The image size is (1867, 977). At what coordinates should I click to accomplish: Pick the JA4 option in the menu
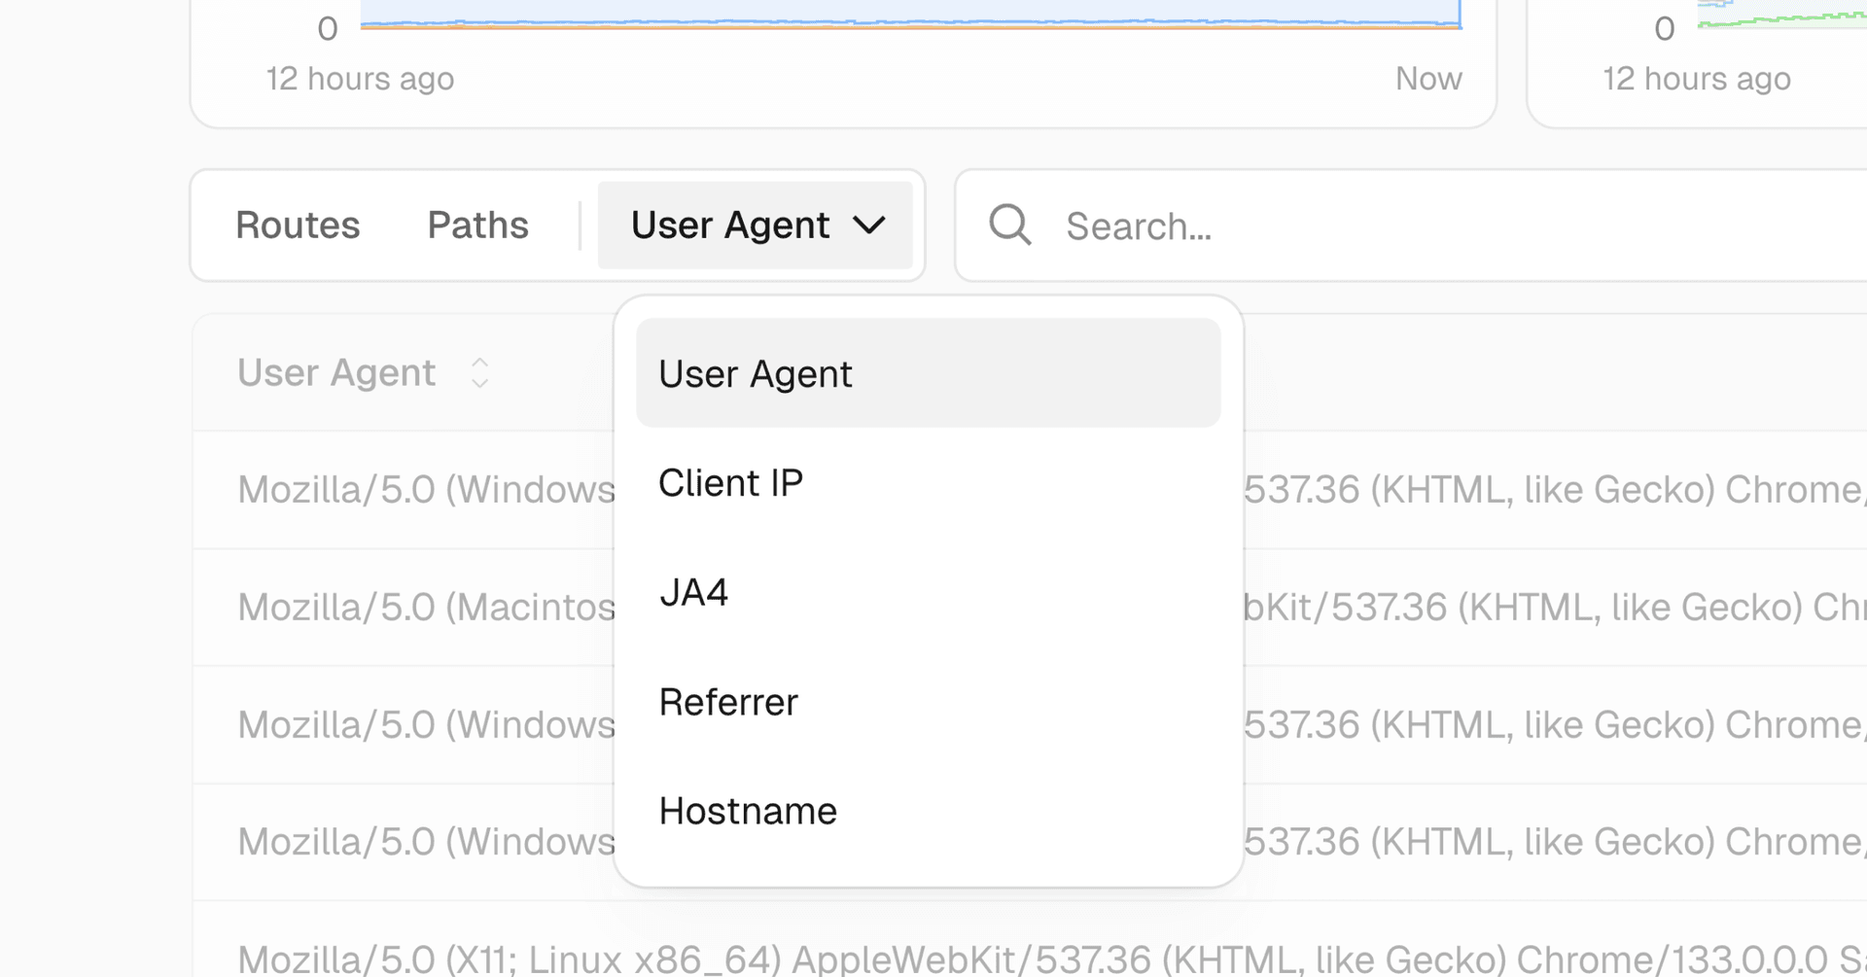[x=693, y=592]
